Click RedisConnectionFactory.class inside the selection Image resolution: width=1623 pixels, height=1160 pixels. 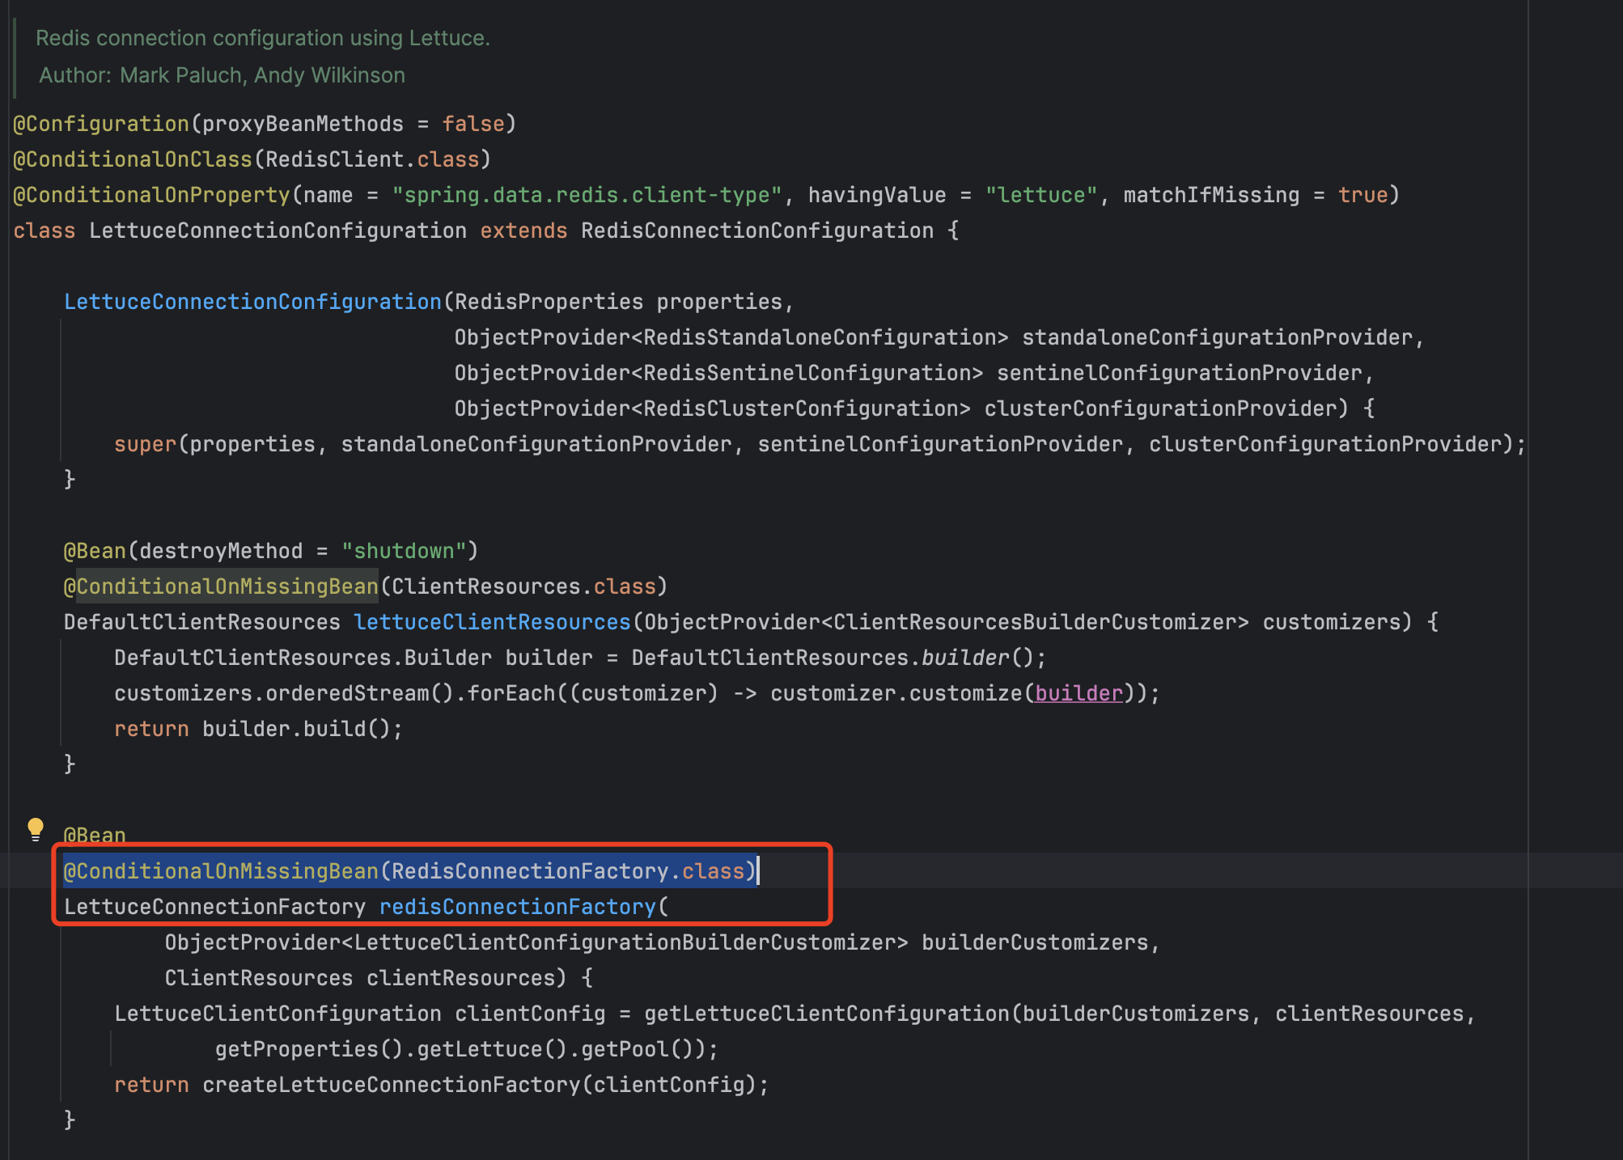pyautogui.click(x=567, y=871)
